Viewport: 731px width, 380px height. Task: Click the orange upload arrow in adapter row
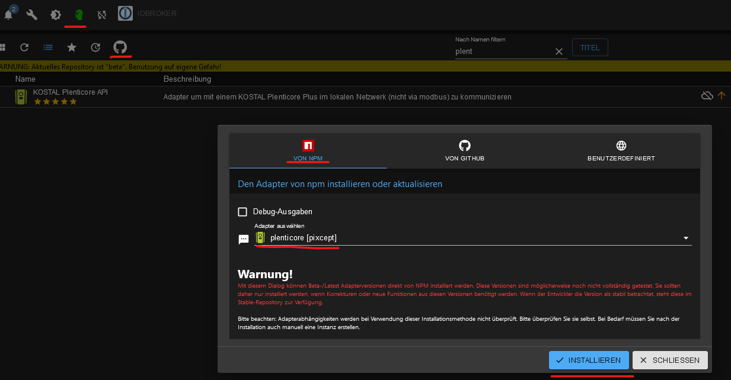click(722, 95)
